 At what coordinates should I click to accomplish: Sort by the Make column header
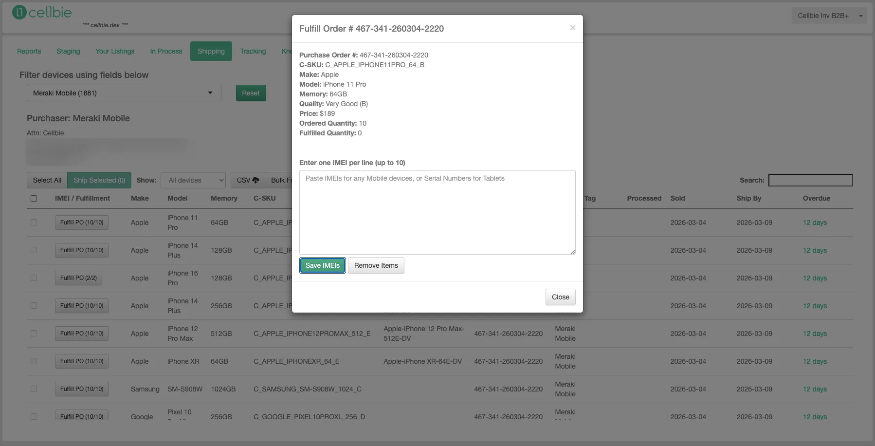(140, 198)
